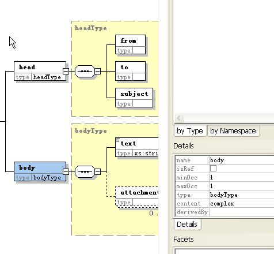This screenshot has width=274, height=254.
Task: Collapse the head element's minus expander
Action: pyautogui.click(x=66, y=71)
